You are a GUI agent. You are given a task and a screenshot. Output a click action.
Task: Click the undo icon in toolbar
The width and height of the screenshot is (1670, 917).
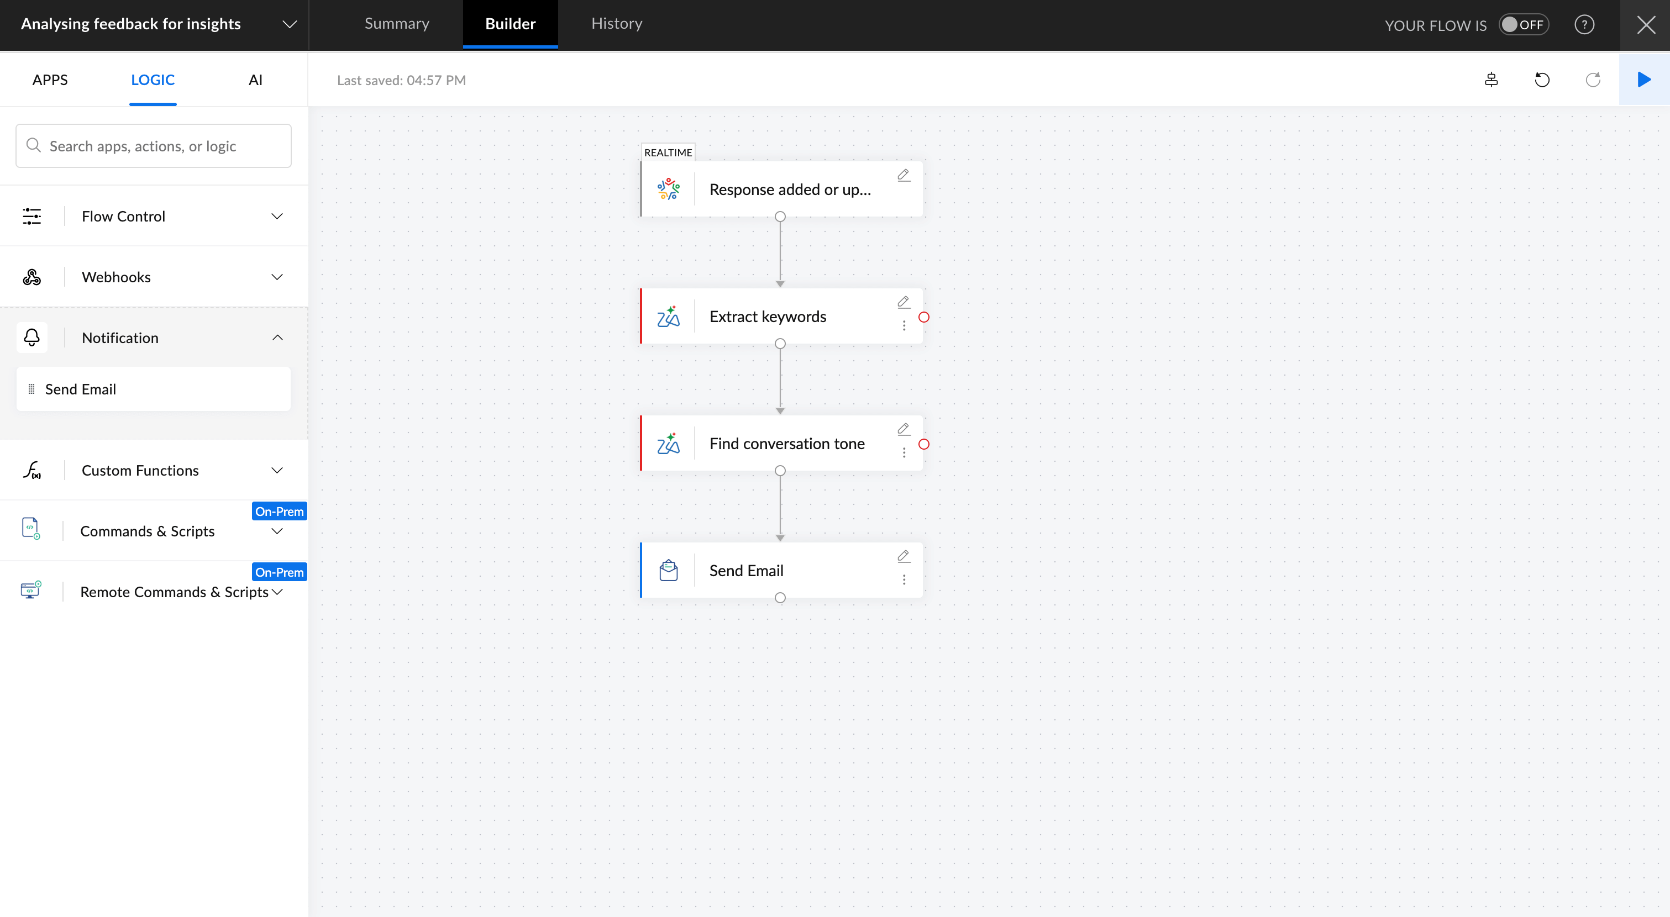pyautogui.click(x=1542, y=80)
